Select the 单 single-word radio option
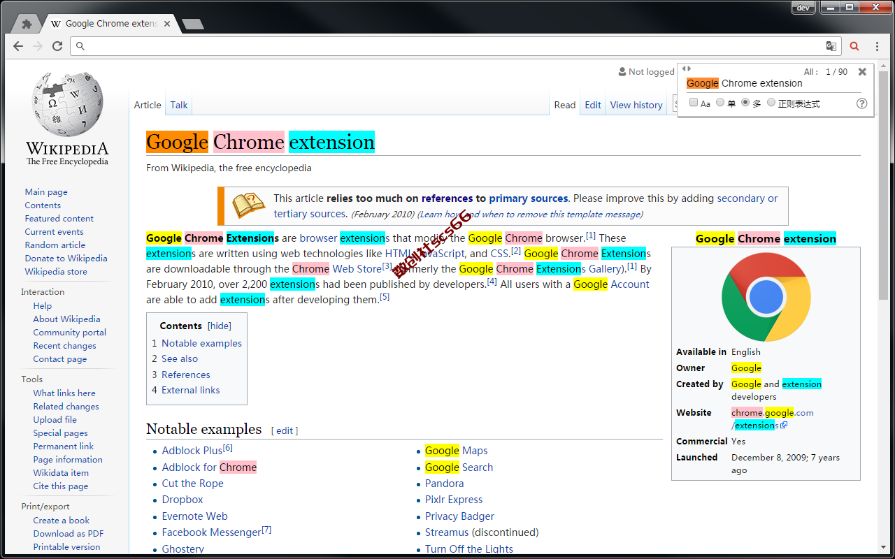The height and width of the screenshot is (559, 895). pos(720,103)
